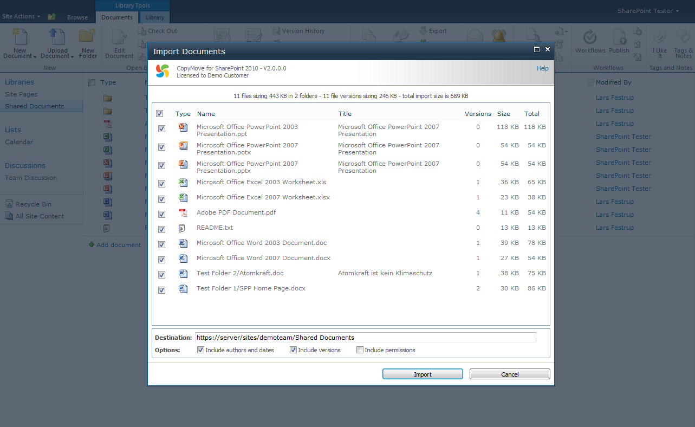Image resolution: width=695 pixels, height=427 pixels.
Task: Switch to the Library ribbon tab
Action: point(155,17)
